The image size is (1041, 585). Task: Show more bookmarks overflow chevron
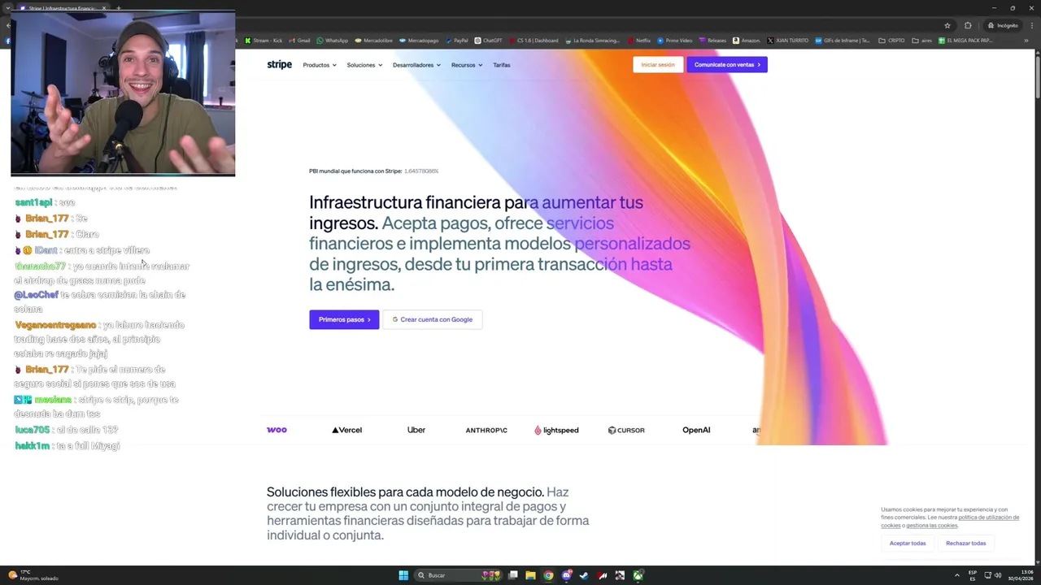1026,40
